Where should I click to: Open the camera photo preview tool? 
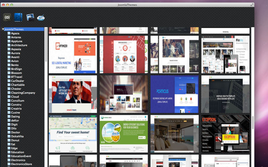30,17
